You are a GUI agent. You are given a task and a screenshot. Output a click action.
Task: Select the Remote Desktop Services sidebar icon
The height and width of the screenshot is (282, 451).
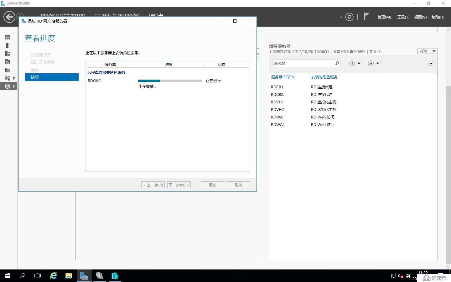click(8, 86)
